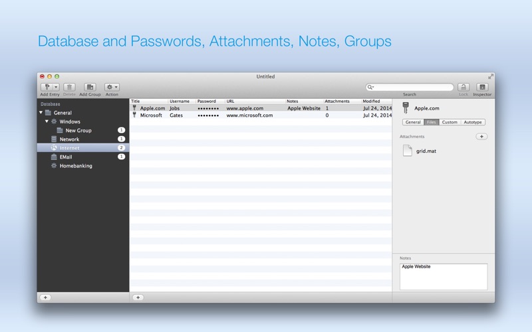The height and width of the screenshot is (332, 532).
Task: Sort by the Password column header
Action: click(210, 102)
